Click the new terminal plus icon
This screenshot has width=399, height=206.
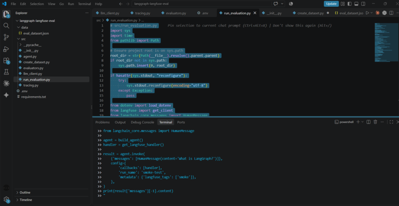(358, 122)
